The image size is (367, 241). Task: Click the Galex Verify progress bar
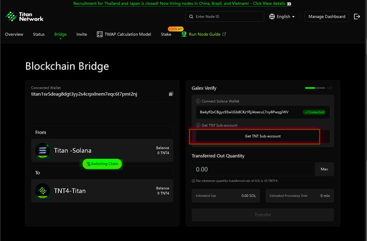click(315, 88)
